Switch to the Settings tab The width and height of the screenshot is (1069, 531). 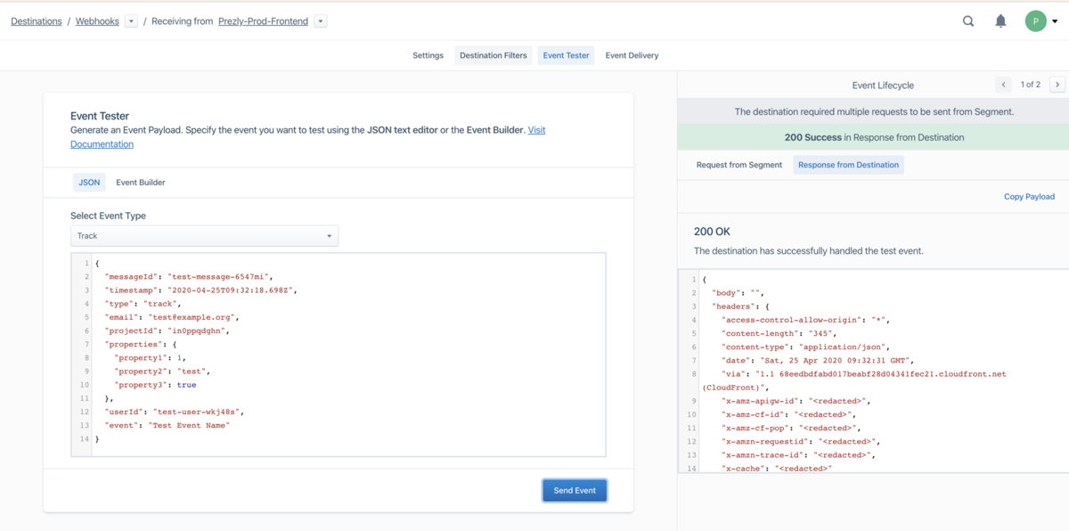point(428,55)
